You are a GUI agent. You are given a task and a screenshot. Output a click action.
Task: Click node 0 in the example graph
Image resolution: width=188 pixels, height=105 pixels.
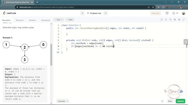tap(43, 45)
